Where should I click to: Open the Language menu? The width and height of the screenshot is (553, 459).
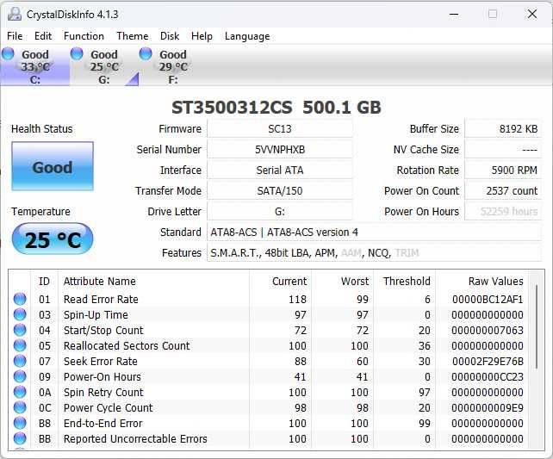pos(247,36)
